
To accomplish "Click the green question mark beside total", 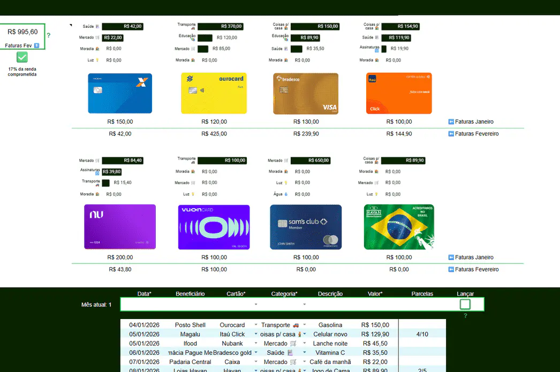I will coord(49,35).
